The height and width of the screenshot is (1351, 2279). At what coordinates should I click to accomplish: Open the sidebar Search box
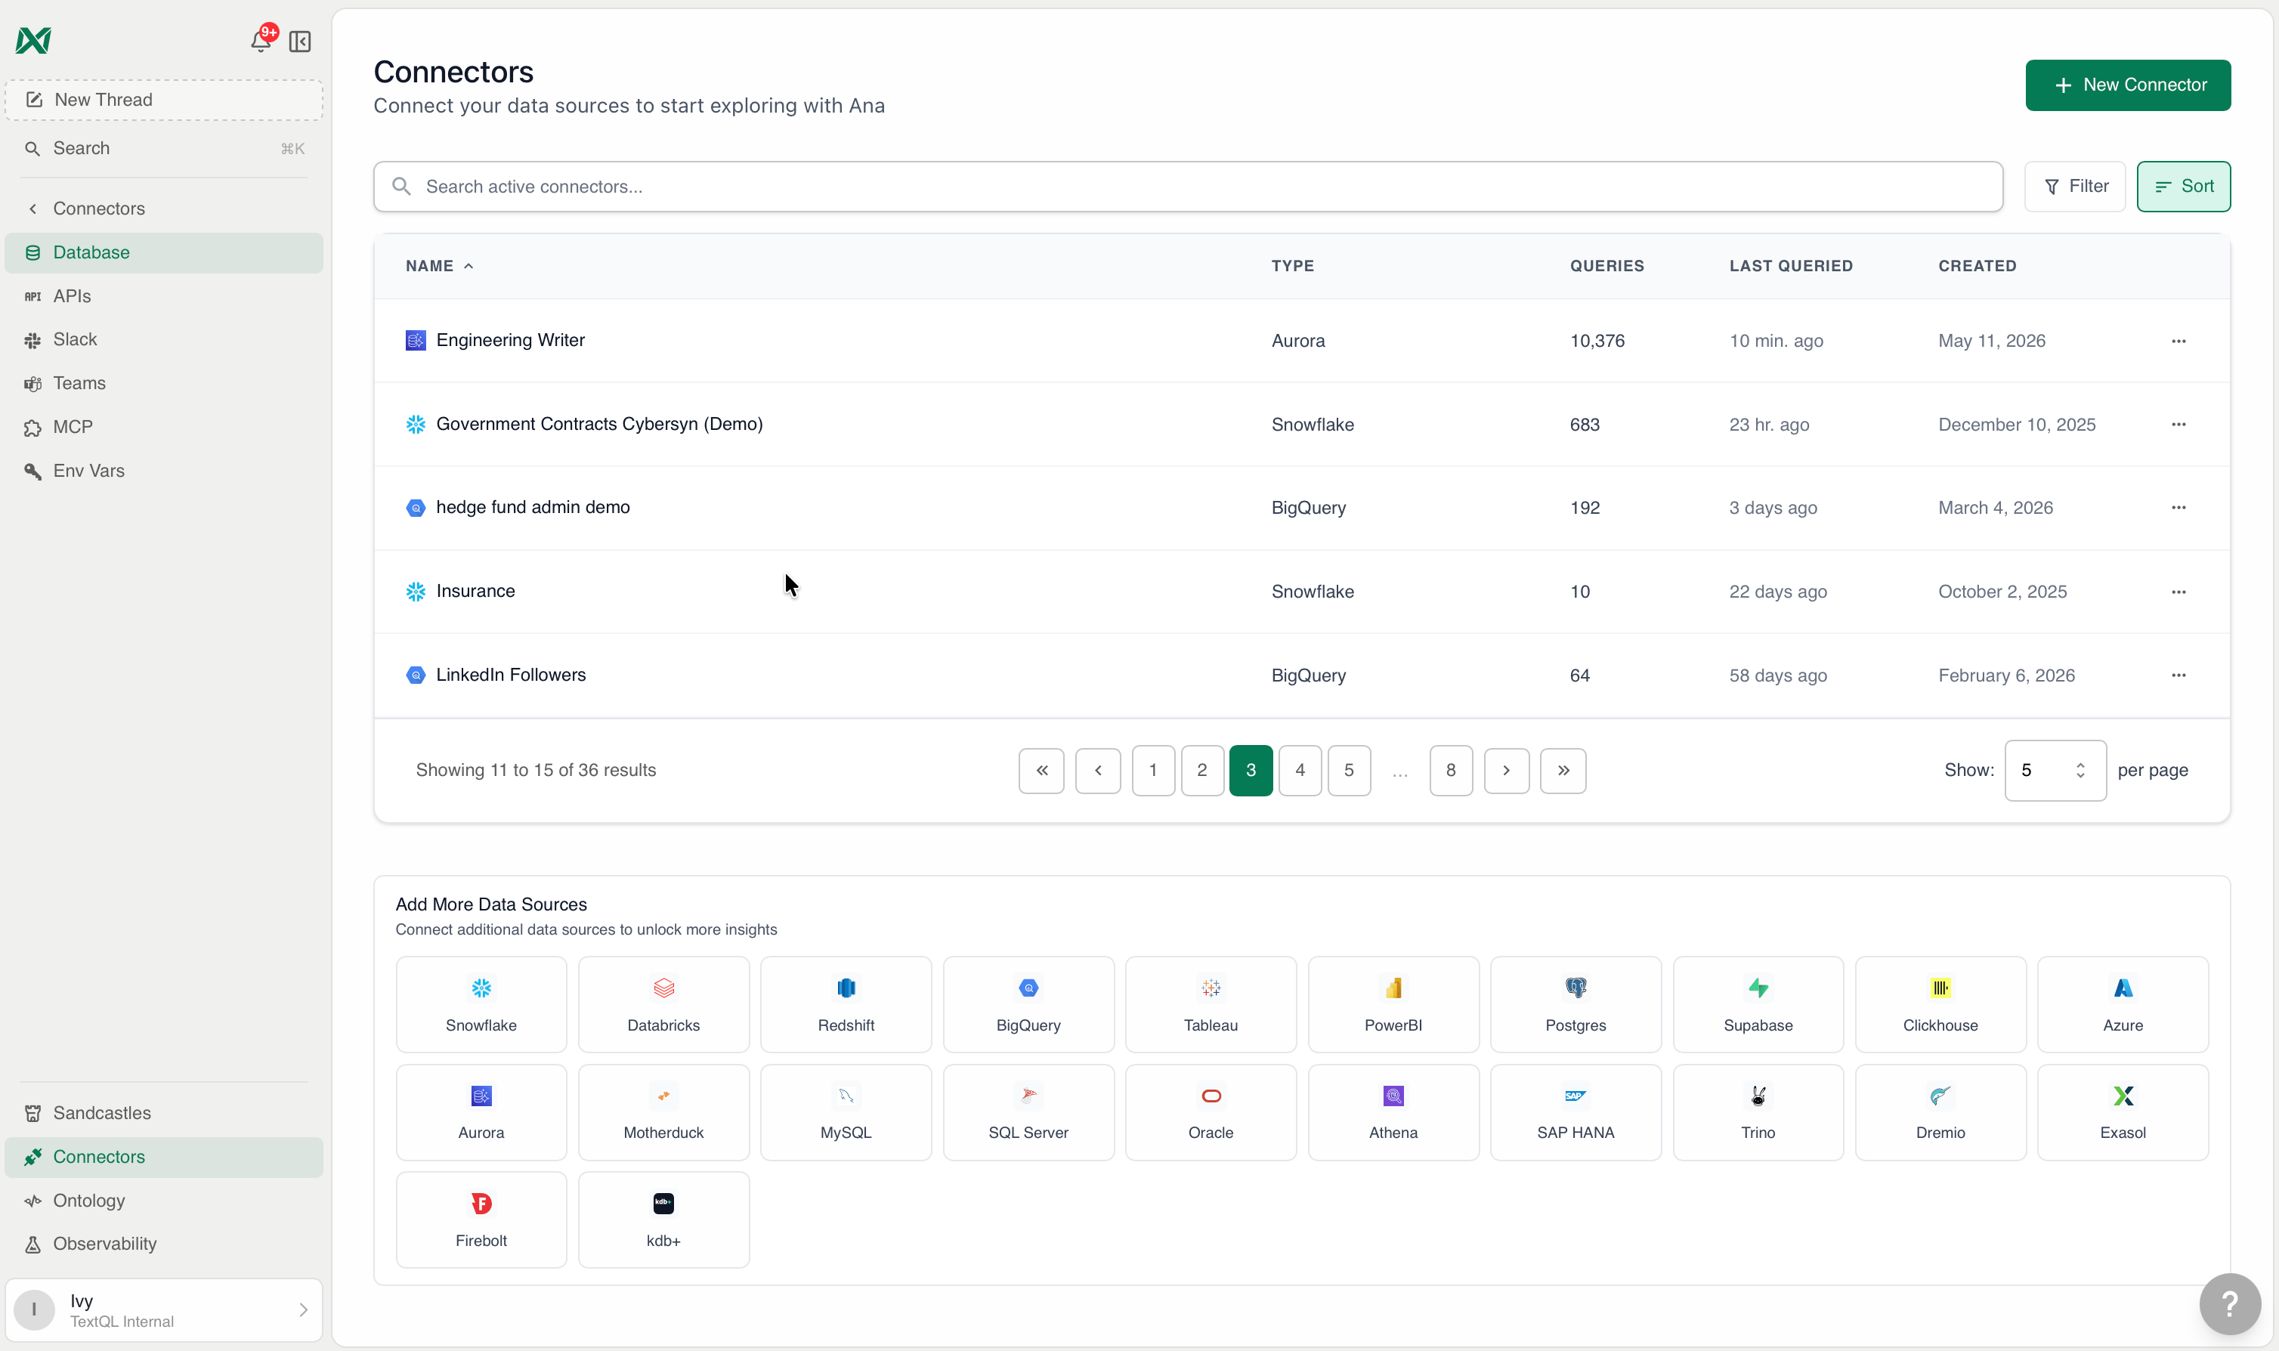pos(164,148)
